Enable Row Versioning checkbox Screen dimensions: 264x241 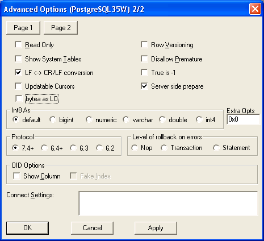144,45
